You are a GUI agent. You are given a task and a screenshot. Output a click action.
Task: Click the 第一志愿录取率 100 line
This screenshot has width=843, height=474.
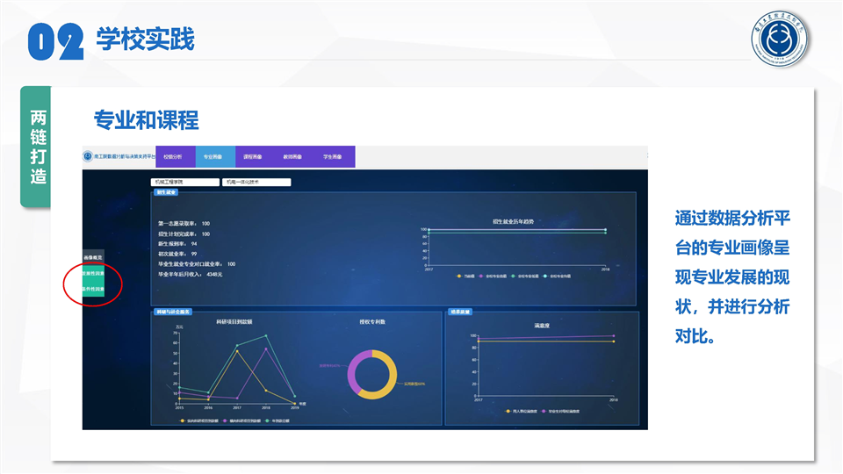click(184, 224)
